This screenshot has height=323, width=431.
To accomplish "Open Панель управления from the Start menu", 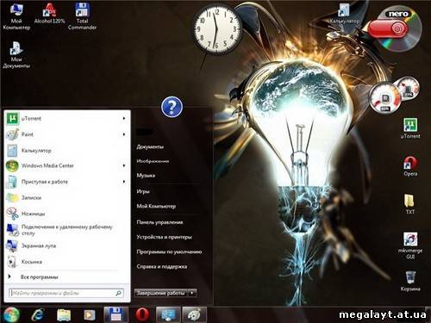I will (x=159, y=222).
